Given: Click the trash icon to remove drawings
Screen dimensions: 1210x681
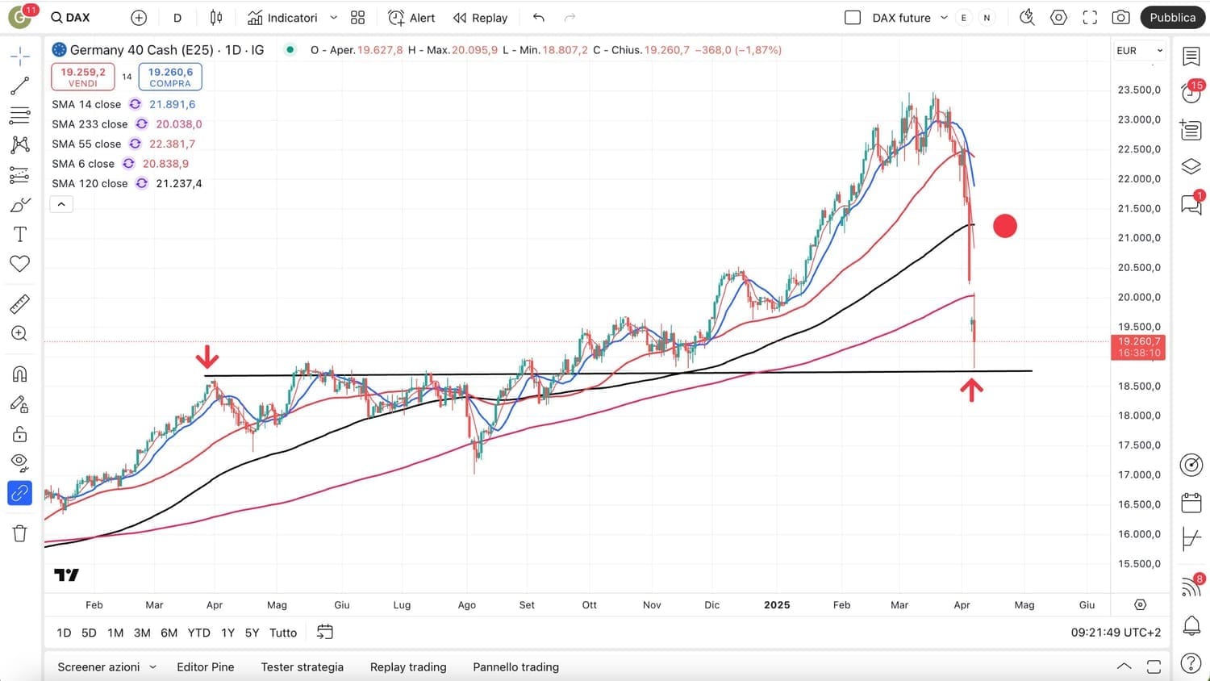Looking at the screenshot, I should tap(19, 533).
